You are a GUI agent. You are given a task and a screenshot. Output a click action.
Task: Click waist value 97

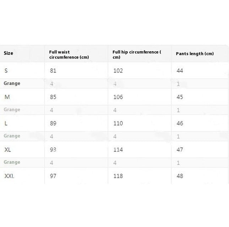[x=53, y=176]
